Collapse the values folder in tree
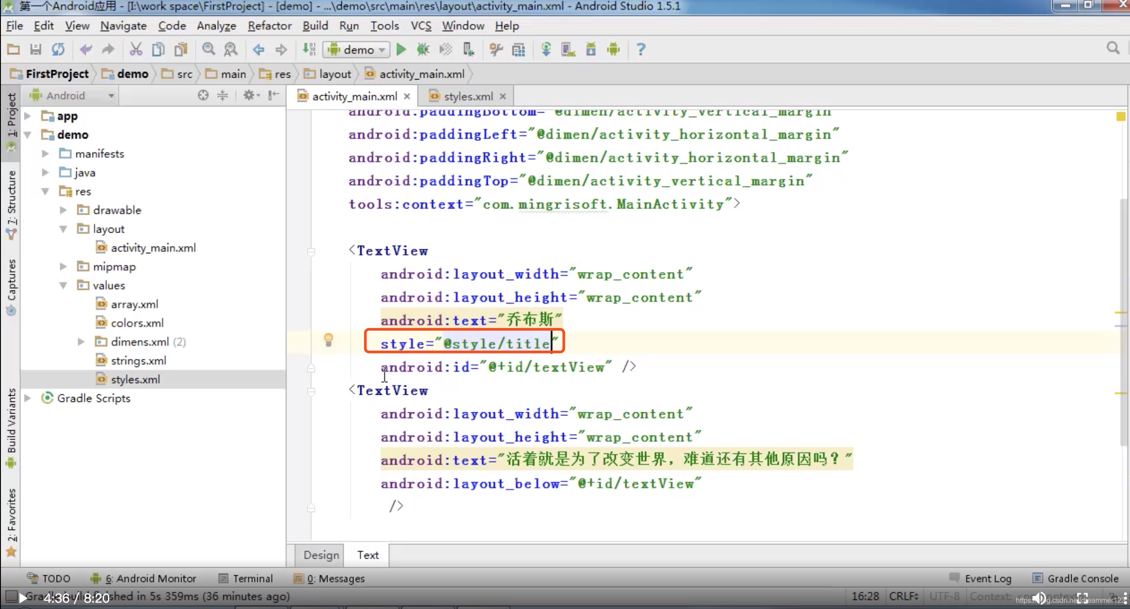This screenshot has height=609, width=1130. pyautogui.click(x=63, y=285)
